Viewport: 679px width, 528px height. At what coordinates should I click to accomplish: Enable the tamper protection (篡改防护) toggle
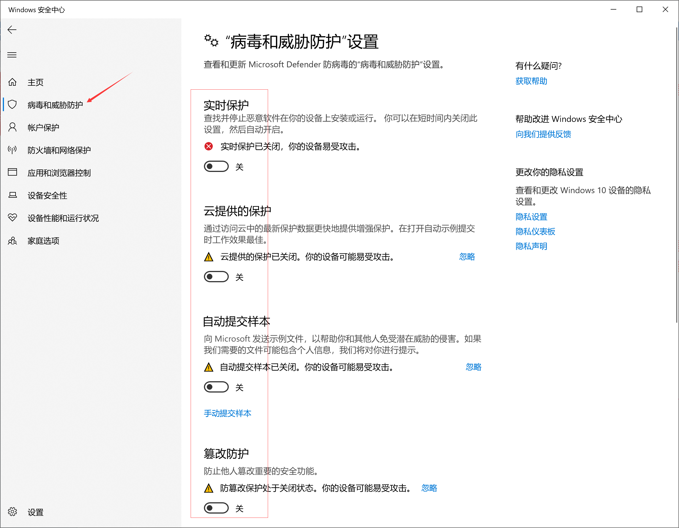click(x=216, y=508)
